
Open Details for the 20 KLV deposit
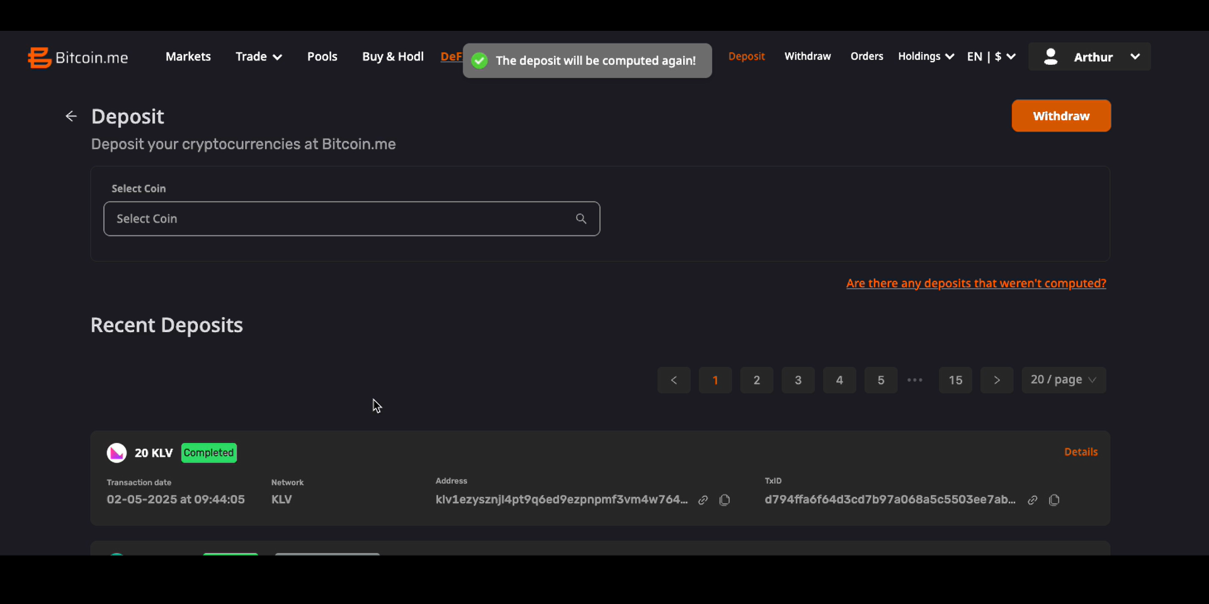1081,452
